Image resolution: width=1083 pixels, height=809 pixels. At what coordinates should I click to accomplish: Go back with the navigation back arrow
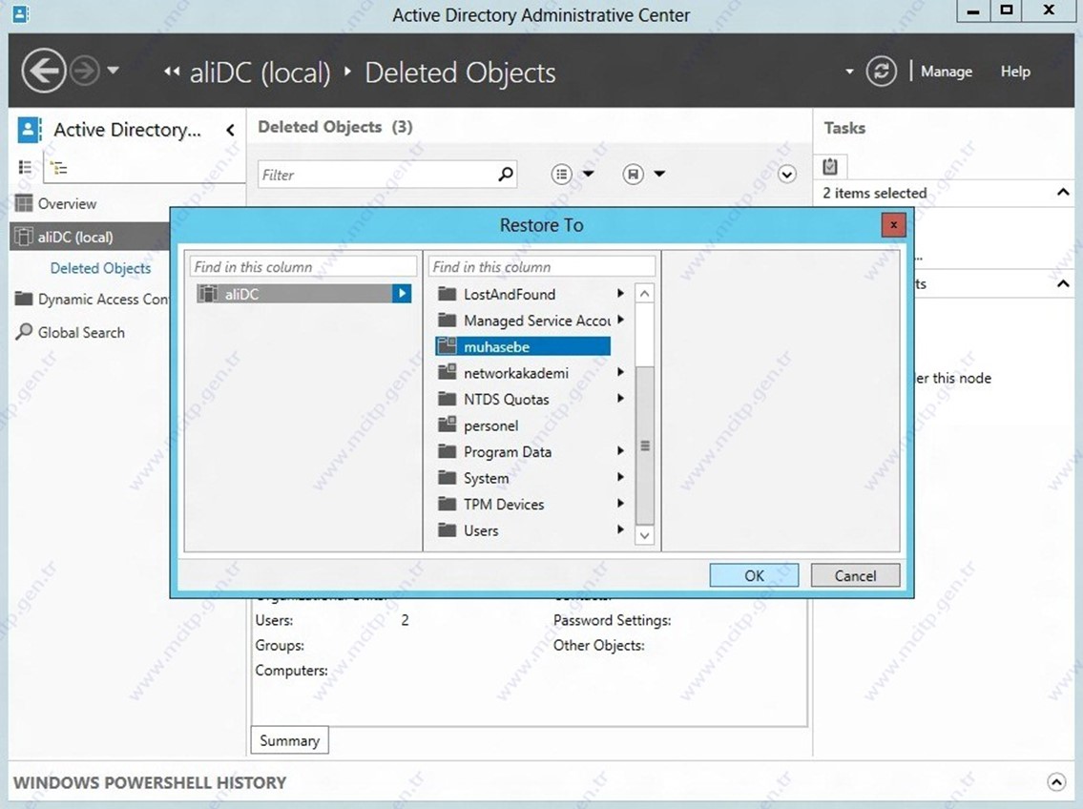click(x=44, y=72)
